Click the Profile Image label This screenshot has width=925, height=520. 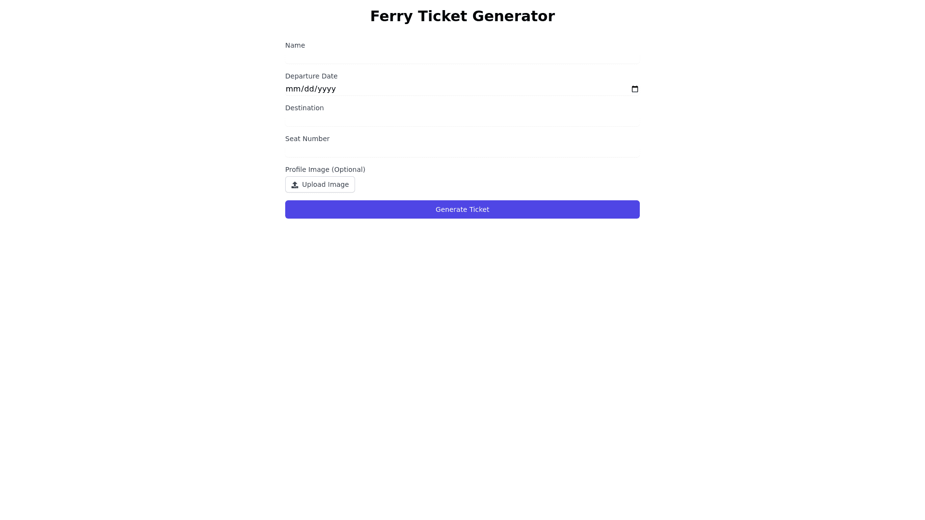[307, 169]
